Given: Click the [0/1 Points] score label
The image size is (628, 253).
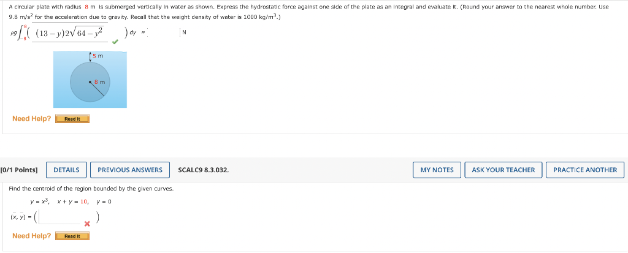Looking at the screenshot, I should [x=19, y=170].
